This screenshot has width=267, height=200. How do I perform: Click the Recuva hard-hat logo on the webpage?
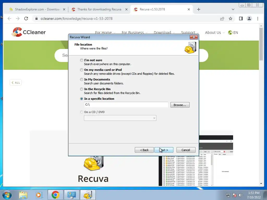click(x=93, y=163)
